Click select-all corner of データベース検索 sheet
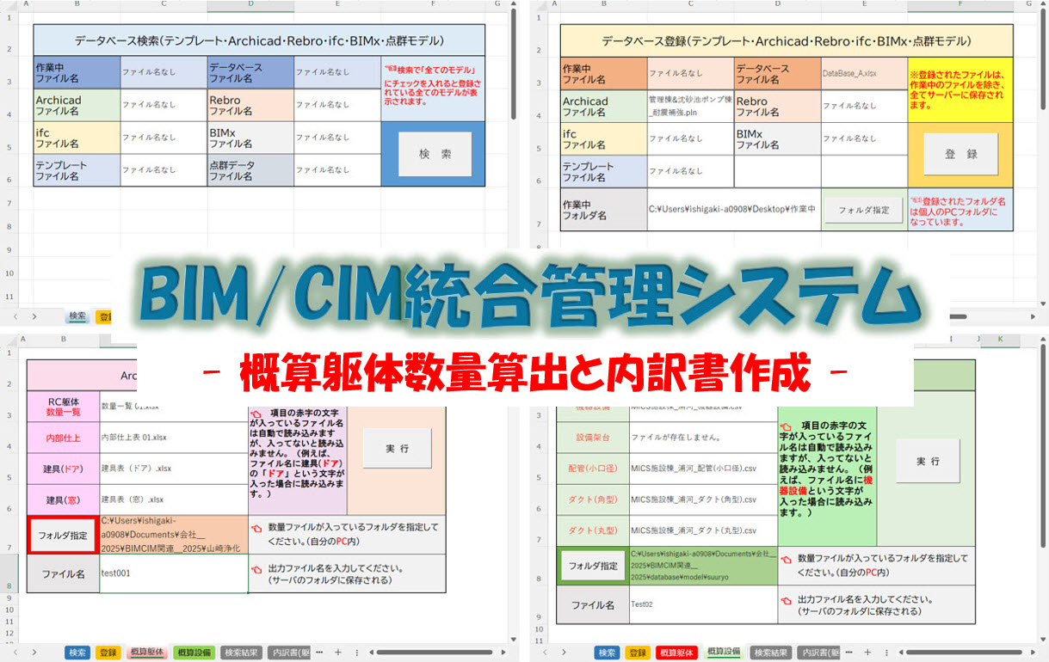The width and height of the screenshot is (1049, 662). point(10,5)
